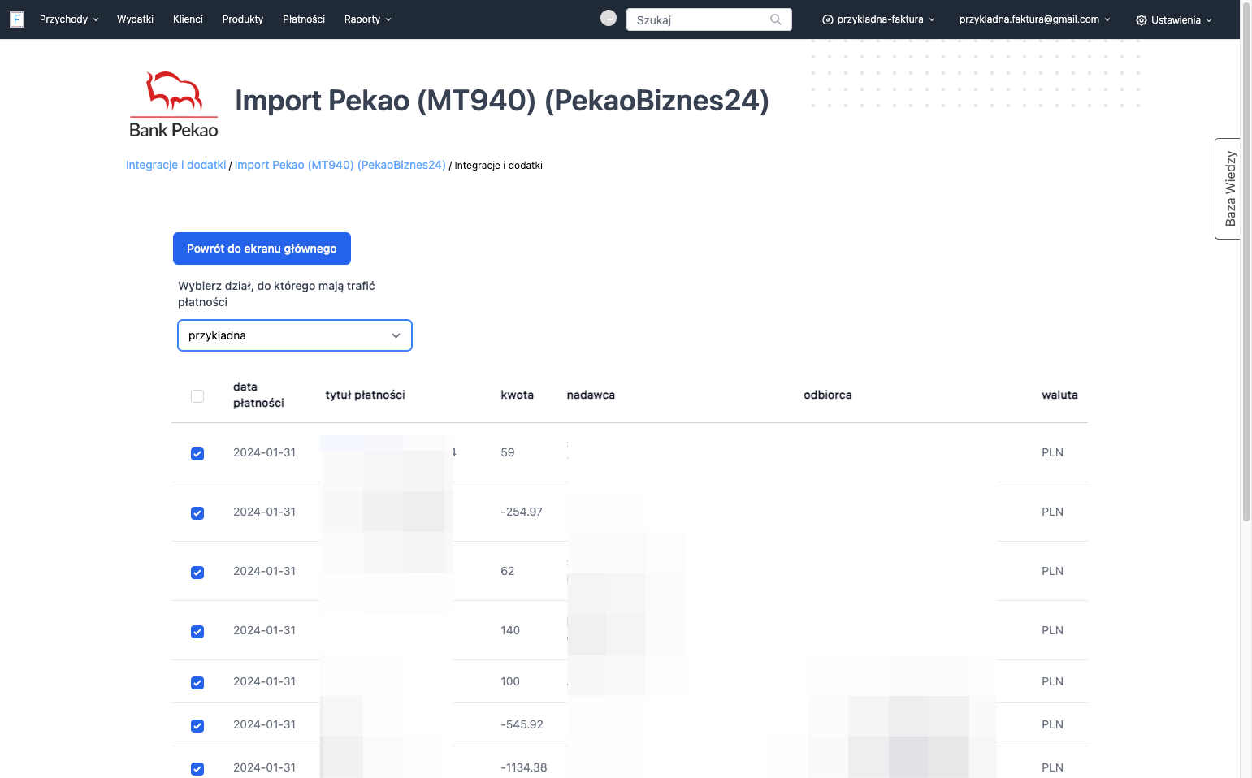The image size is (1252, 778).
Task: Click the 'tytuł płatności' column header
Action: [366, 395]
